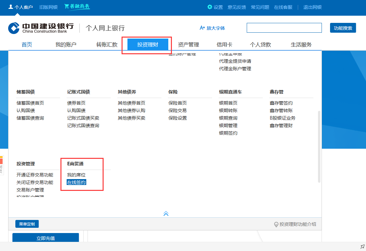This screenshot has height=251, width=366.
Task: Click the lightbulb 投资理财功能介绍 icon
Action: click(x=276, y=225)
